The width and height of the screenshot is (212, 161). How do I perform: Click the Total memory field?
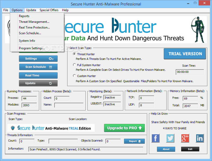pos(190,106)
